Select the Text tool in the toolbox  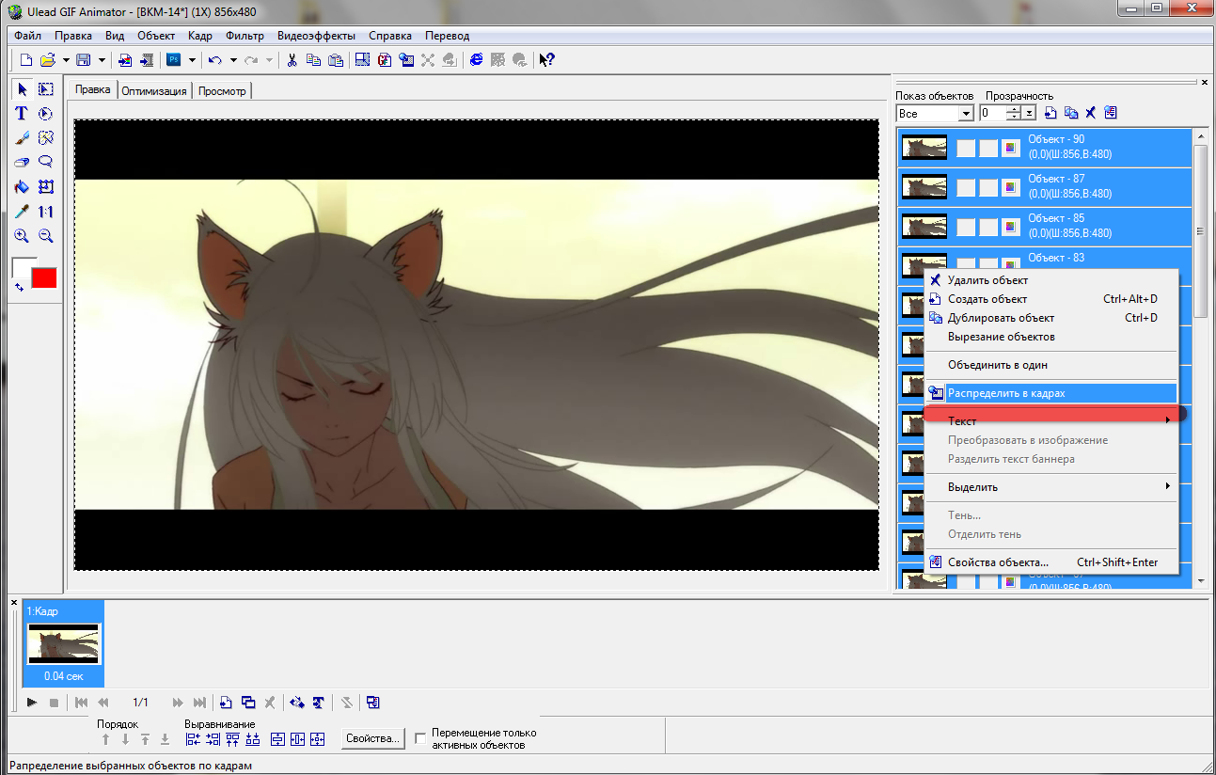coord(21,114)
